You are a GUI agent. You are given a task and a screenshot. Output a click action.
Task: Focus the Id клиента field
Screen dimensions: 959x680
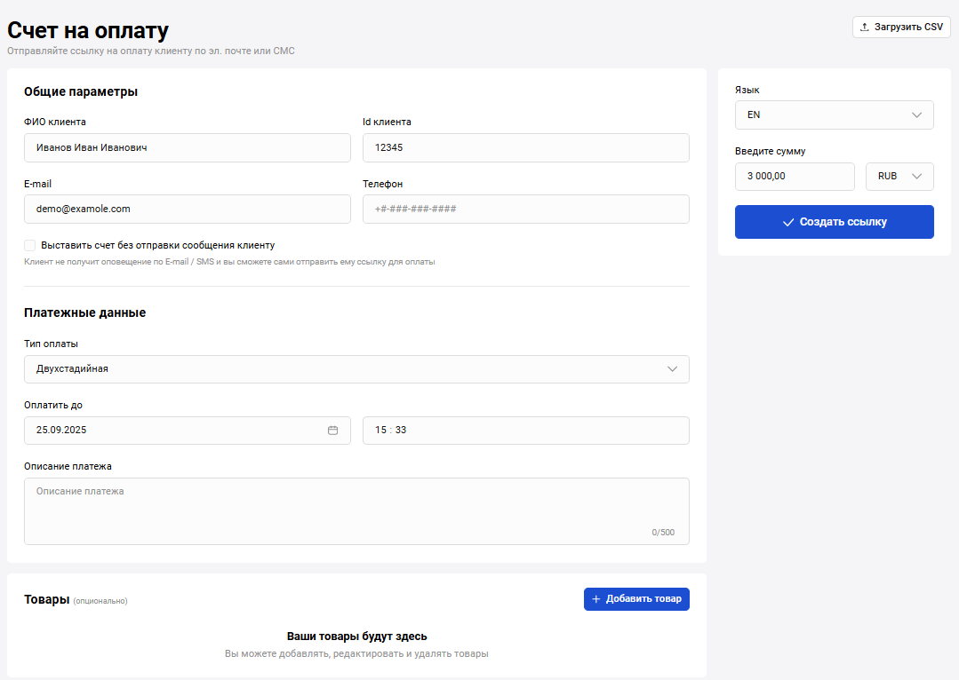tap(525, 148)
